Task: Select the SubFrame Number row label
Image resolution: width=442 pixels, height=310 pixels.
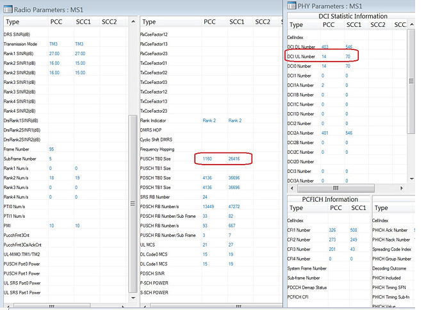Action: [x=20, y=159]
